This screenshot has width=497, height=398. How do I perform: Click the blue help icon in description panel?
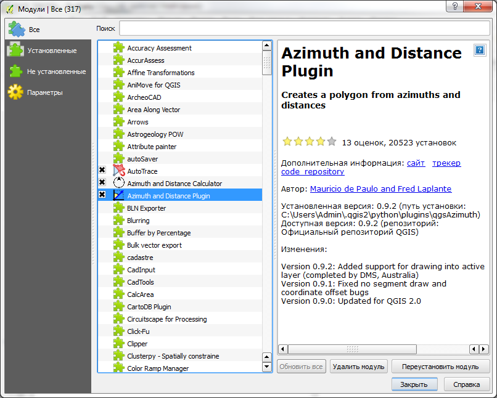tap(479, 51)
